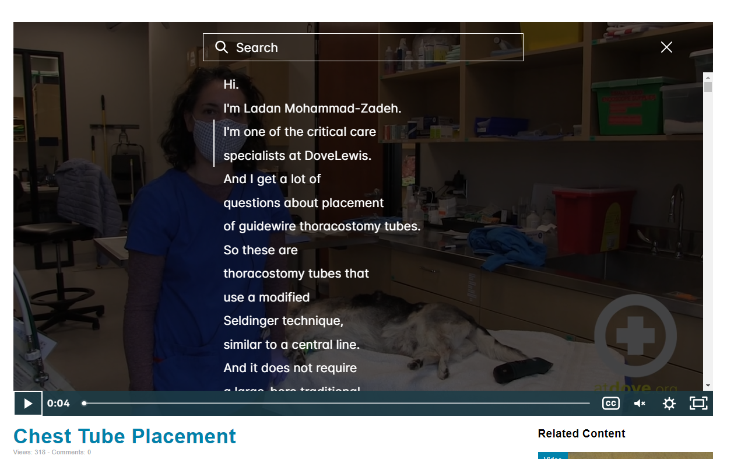Open the Chest Tube Placement title link
Viewport: 734px width, 459px height.
click(x=125, y=436)
